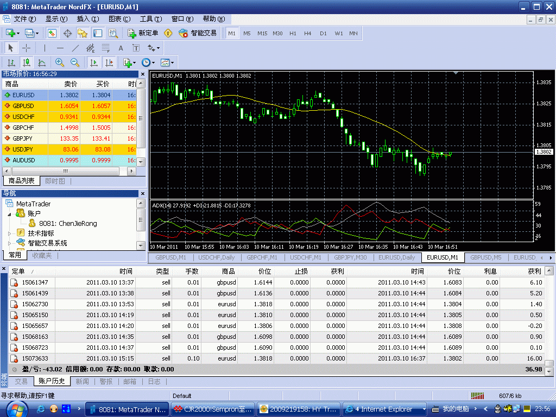Click the zoom out magnifier icon
Image resolution: width=556 pixels, height=417 pixels.
click(75, 62)
